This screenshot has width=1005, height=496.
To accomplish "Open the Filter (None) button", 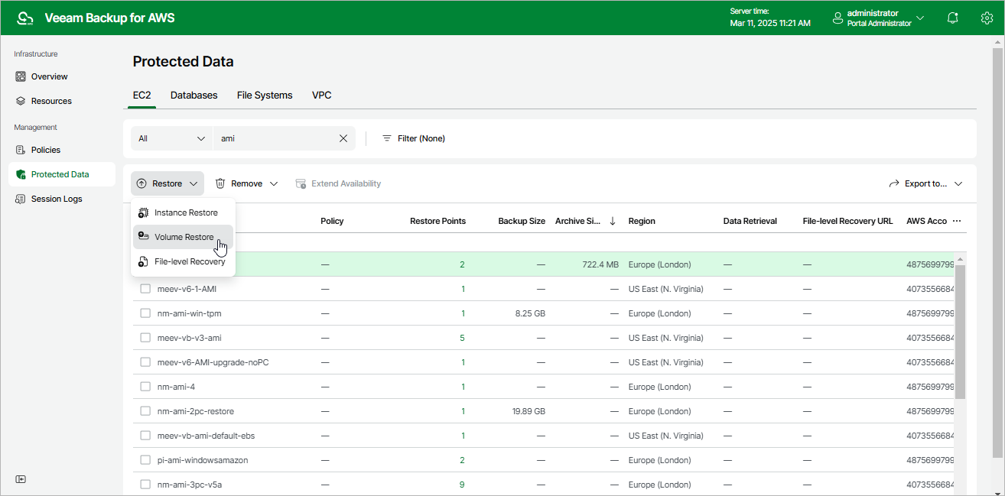I will (x=413, y=138).
